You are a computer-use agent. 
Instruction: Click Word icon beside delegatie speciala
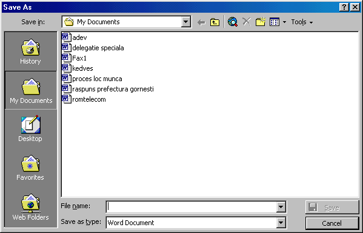[x=67, y=48]
